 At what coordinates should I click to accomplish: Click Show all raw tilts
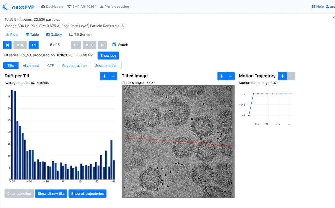click(x=51, y=194)
